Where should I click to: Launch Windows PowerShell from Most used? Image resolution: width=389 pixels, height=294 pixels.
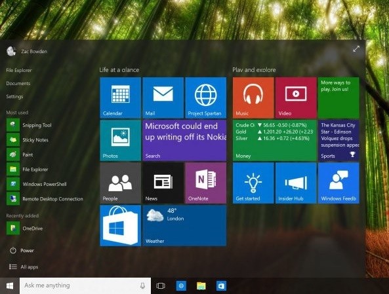(x=37, y=184)
